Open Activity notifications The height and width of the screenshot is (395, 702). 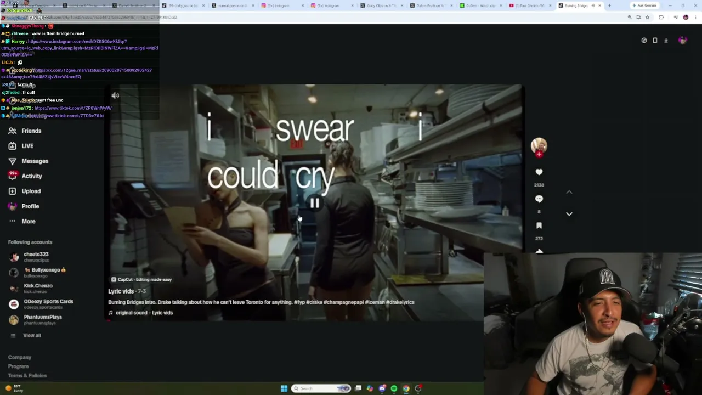25,176
